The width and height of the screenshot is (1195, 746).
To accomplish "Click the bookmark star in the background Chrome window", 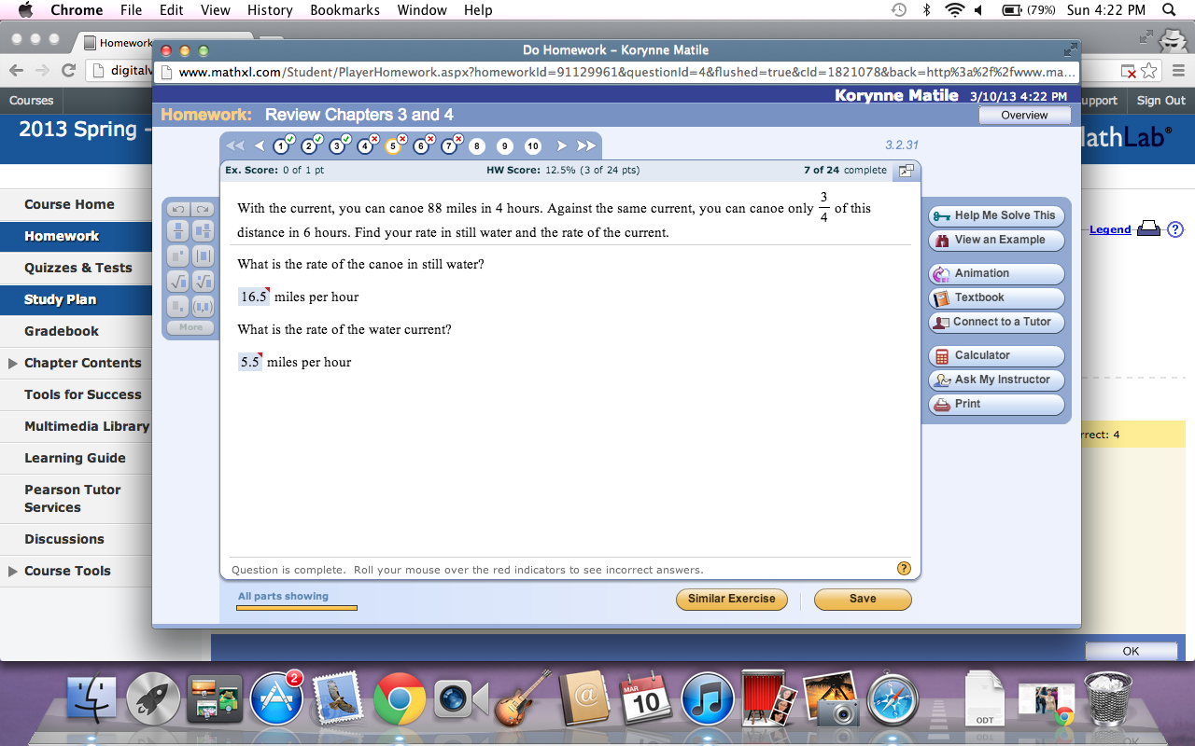I will pyautogui.click(x=1149, y=70).
